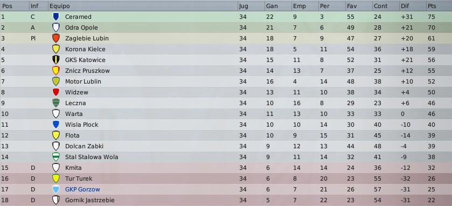Click the Wisla Plock blue shield badge

pyautogui.click(x=55, y=125)
